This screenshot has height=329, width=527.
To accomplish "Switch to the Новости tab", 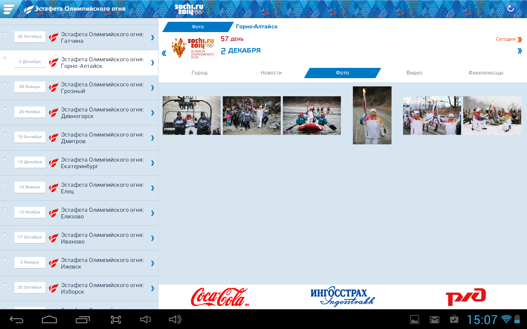I will (271, 73).
